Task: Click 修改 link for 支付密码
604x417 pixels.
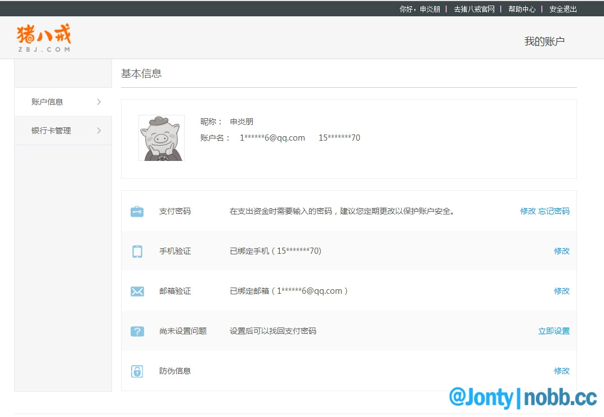Action: [527, 211]
